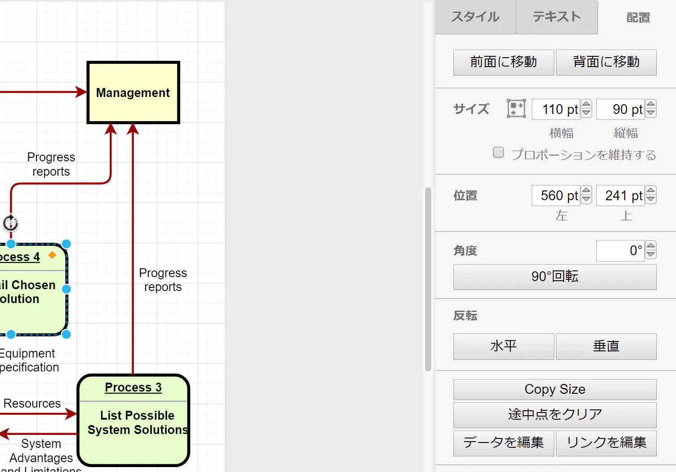The height and width of the screenshot is (472, 676).
Task: Click the Progress reports label right of the Process 3 arrow
Action: pyautogui.click(x=163, y=280)
